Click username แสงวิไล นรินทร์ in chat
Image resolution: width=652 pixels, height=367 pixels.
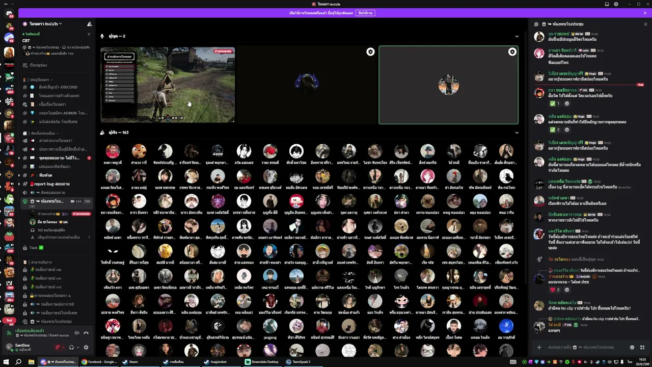pos(561,231)
